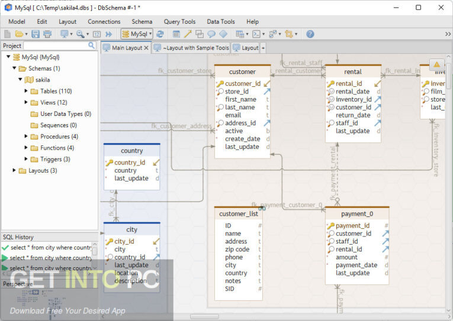Viewport: 453px width, 321px height.
Task: Click 'payment_date' column in payment_0 table
Action: coord(356,265)
